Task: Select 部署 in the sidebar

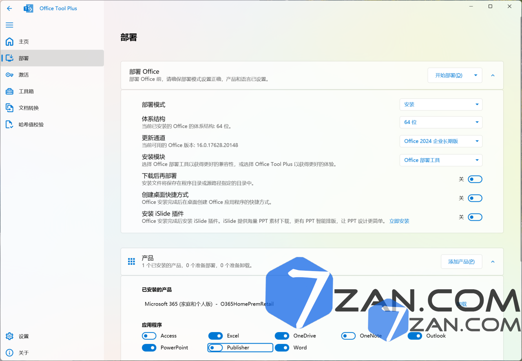Action: click(x=52, y=58)
